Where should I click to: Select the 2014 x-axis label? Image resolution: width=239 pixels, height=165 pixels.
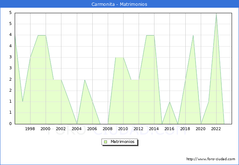154,129
